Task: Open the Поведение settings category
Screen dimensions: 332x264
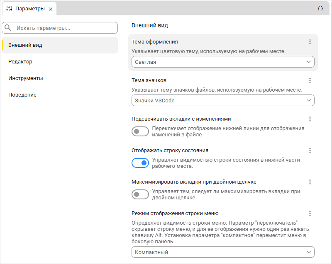Action: point(22,95)
